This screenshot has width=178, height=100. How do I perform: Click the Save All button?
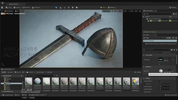tap(18, 72)
